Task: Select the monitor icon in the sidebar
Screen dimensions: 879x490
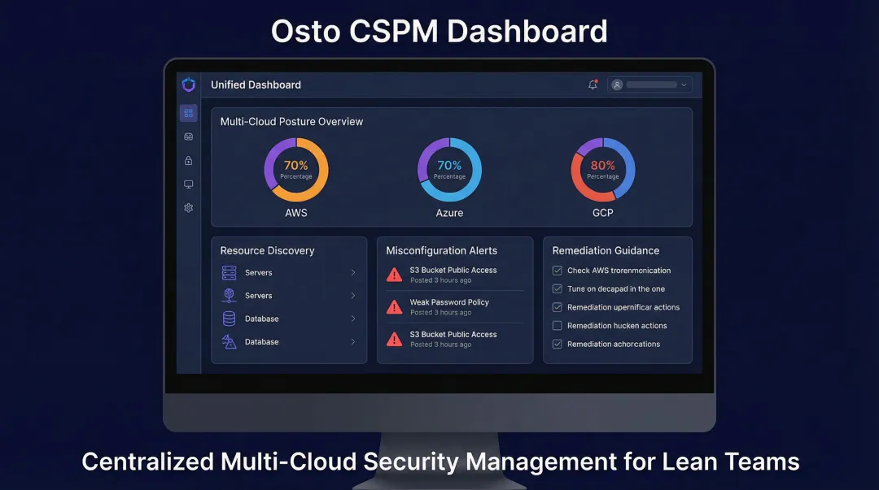Action: tap(188, 184)
